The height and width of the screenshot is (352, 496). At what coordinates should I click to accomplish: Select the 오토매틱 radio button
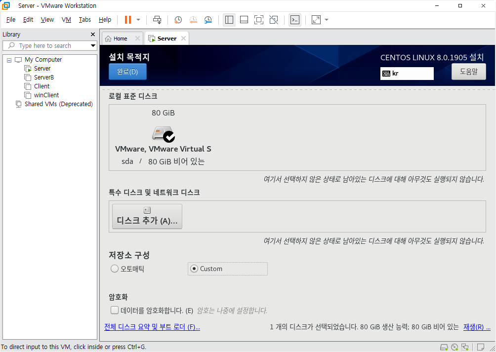tap(115, 269)
